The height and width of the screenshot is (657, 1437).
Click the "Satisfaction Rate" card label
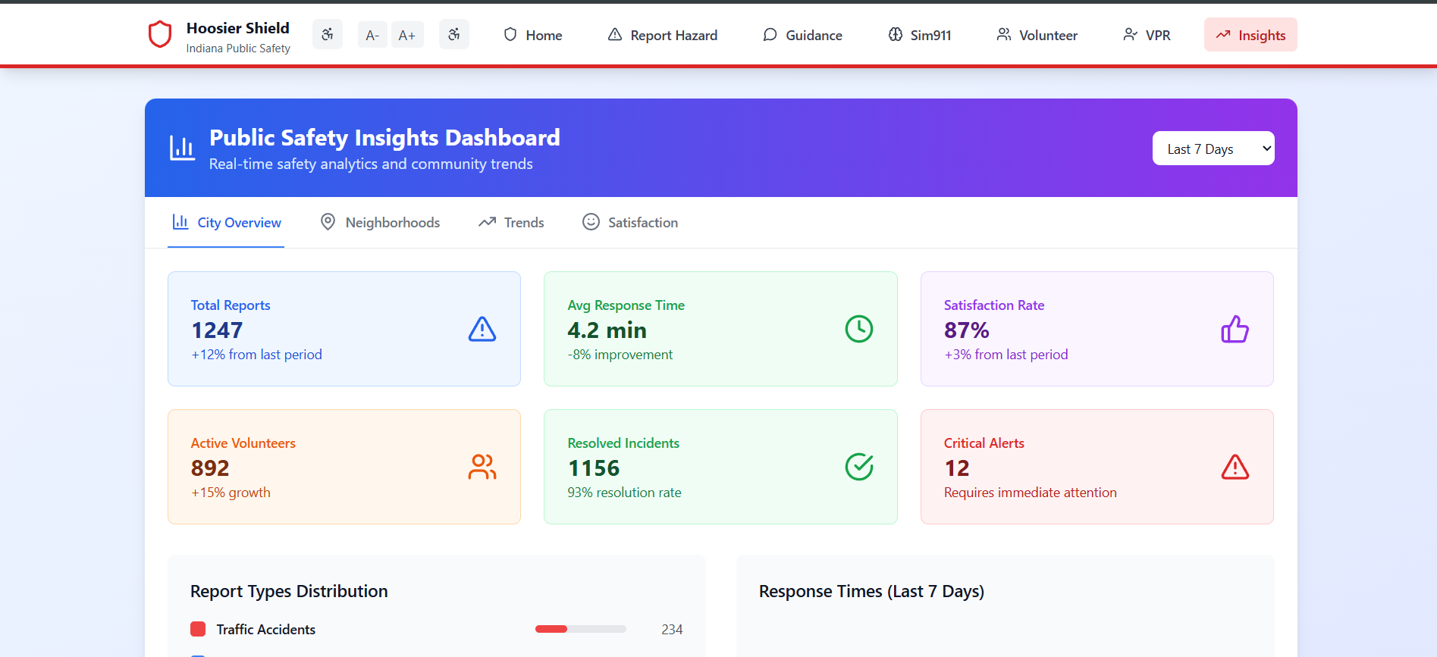coord(994,305)
